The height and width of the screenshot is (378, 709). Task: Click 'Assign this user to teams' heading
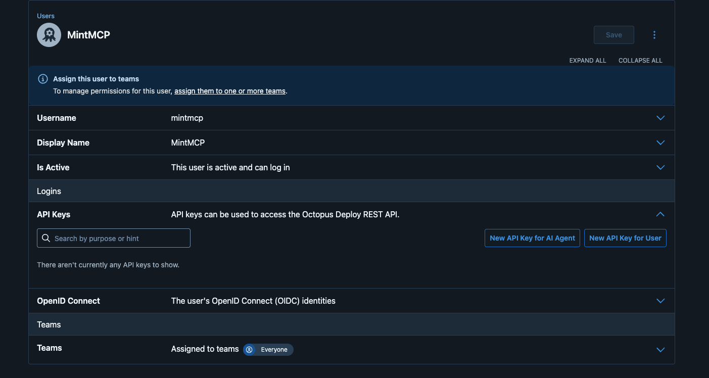point(96,79)
